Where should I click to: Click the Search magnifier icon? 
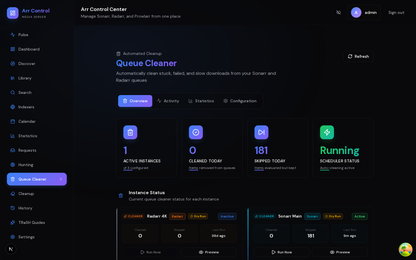(13, 92)
